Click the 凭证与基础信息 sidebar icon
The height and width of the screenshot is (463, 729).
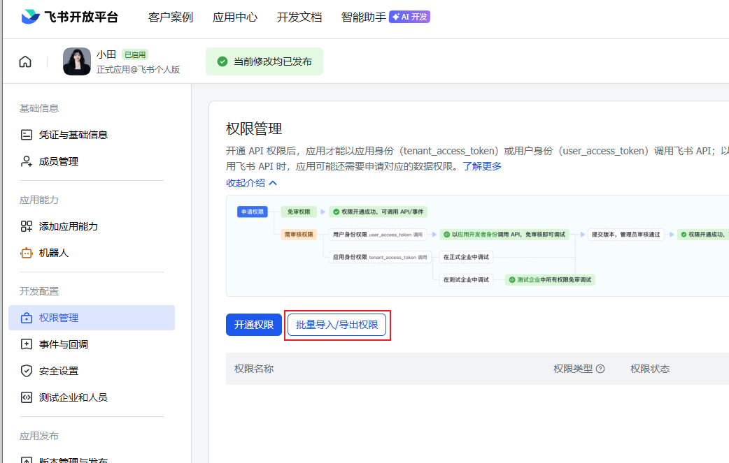[x=27, y=135]
